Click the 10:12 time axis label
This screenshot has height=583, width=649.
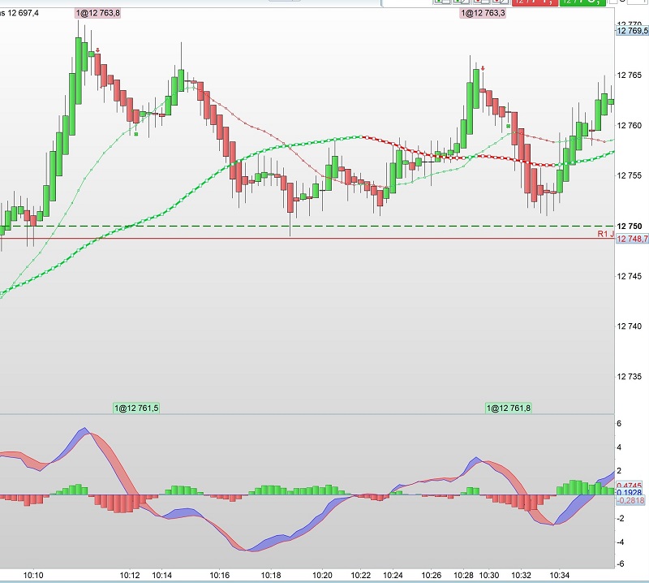(130, 575)
